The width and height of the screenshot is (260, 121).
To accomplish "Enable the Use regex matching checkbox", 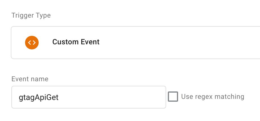I will (173, 97).
